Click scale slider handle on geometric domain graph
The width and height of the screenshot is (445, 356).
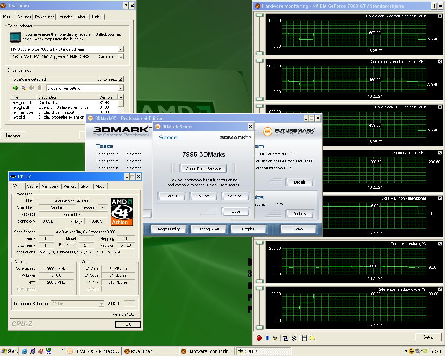[x=260, y=15]
